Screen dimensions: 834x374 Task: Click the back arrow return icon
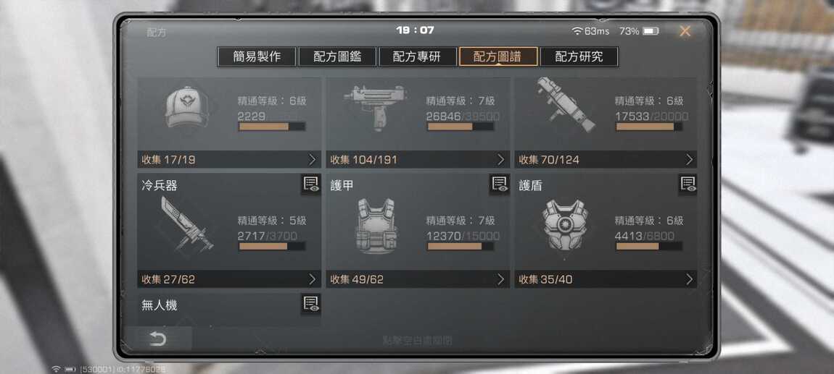tap(157, 339)
